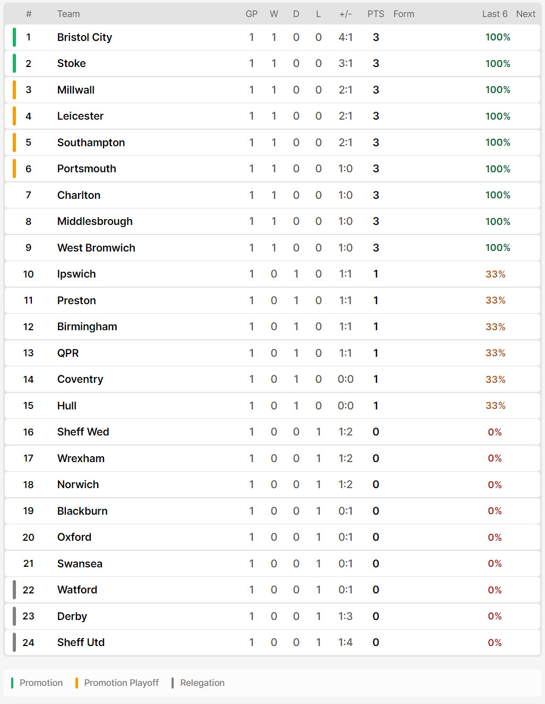Open the Bristol City team link
Screen dimensions: 545x704
point(84,37)
